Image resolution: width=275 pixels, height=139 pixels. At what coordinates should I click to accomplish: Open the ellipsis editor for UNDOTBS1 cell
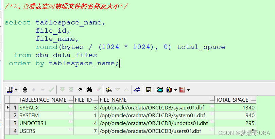(71, 122)
